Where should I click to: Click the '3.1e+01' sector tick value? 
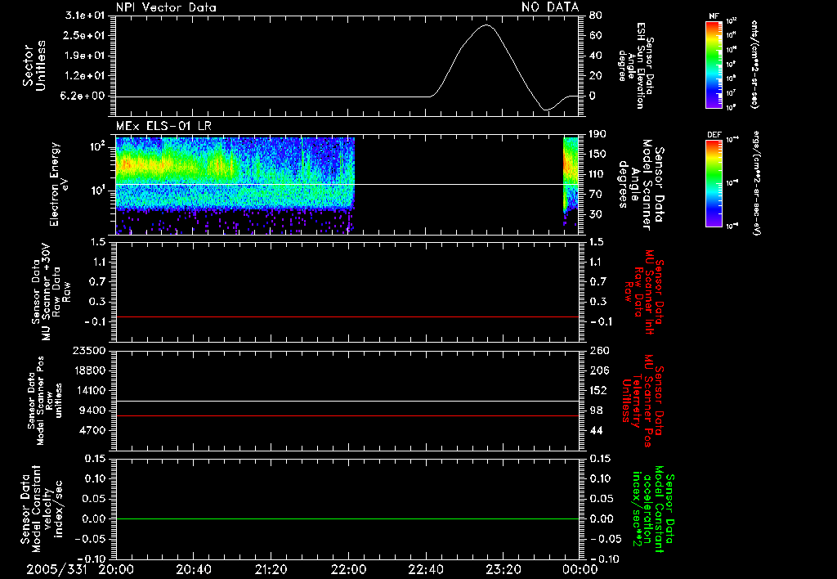(x=85, y=16)
